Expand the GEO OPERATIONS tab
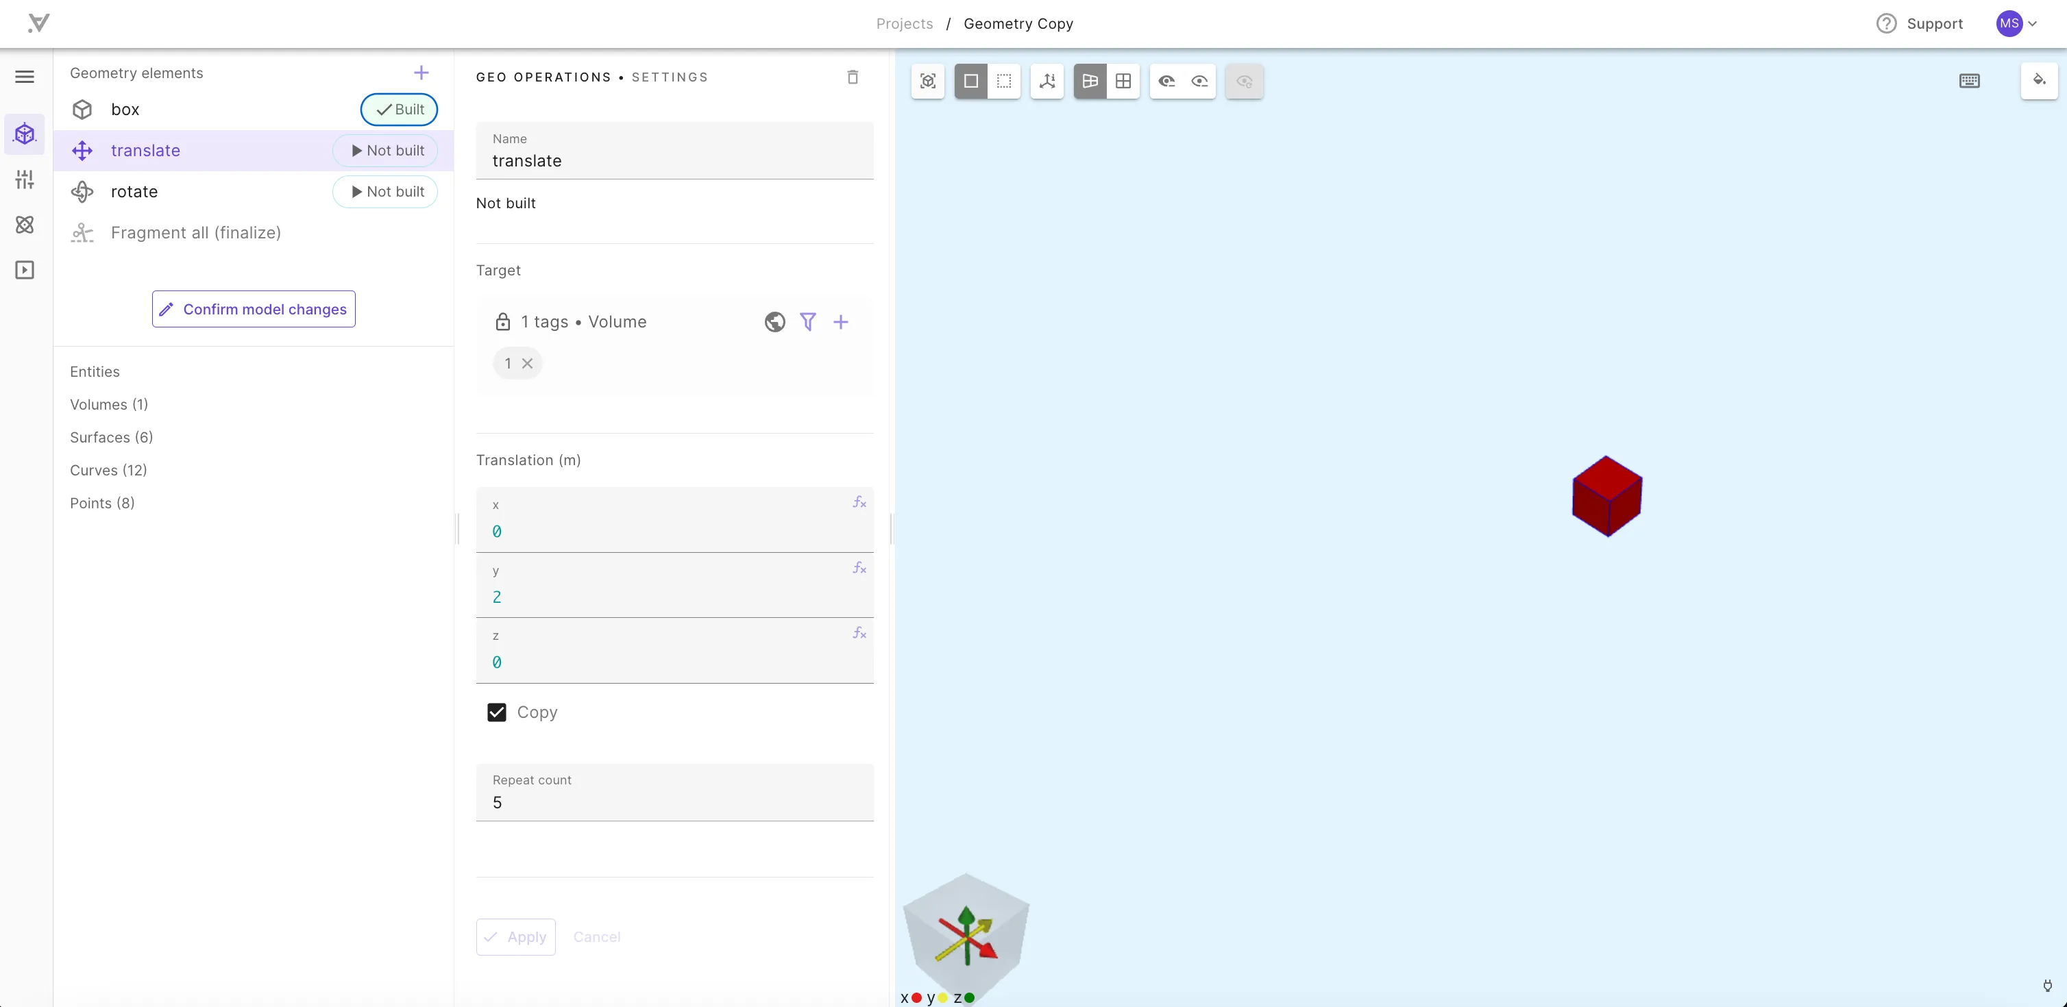This screenshot has width=2067, height=1007. (544, 77)
